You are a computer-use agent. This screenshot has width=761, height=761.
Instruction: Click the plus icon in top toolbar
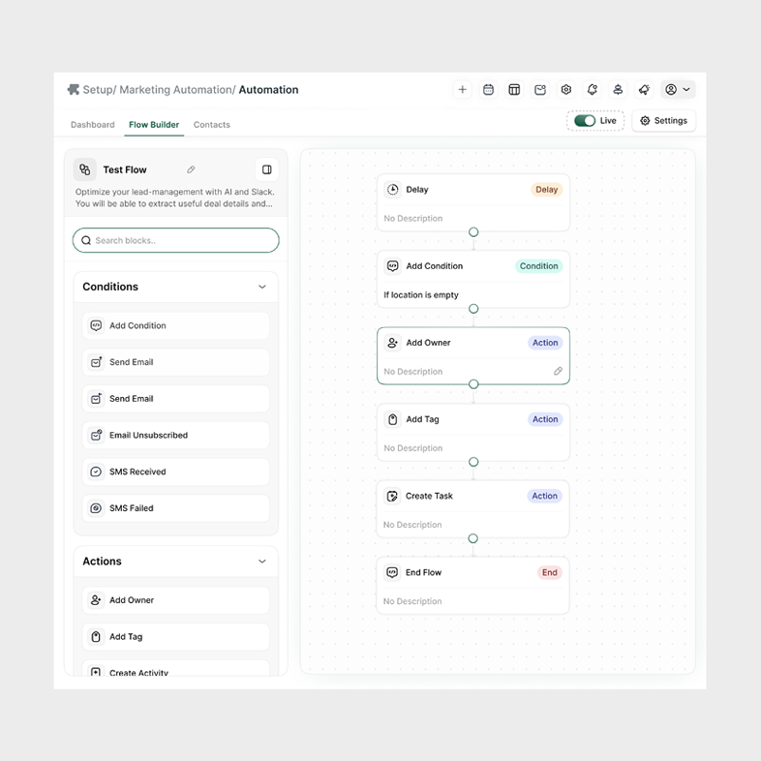(463, 90)
